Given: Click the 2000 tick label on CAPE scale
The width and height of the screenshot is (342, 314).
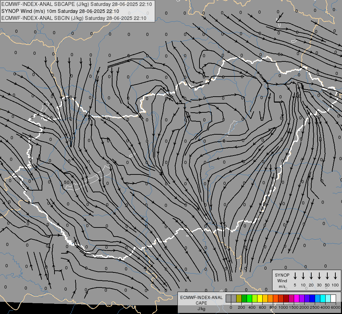Looking at the screenshot, I should tap(304, 307).
